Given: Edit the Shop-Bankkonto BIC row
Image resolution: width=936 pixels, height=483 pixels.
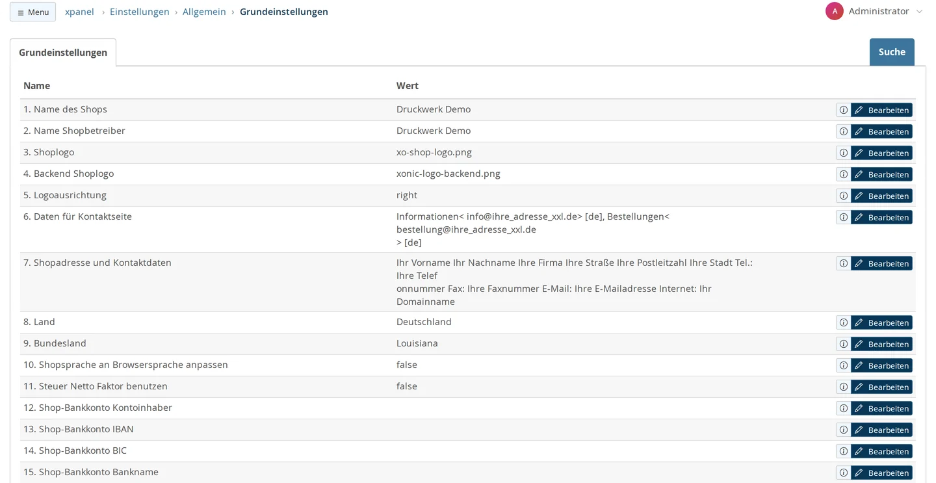Looking at the screenshot, I should pyautogui.click(x=881, y=451).
